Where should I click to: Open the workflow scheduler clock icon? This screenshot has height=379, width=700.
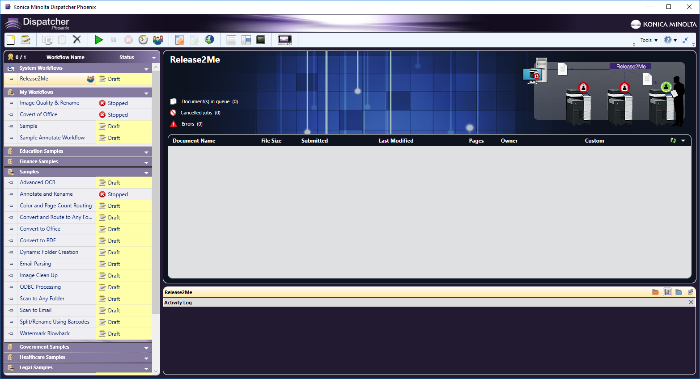[x=143, y=40]
